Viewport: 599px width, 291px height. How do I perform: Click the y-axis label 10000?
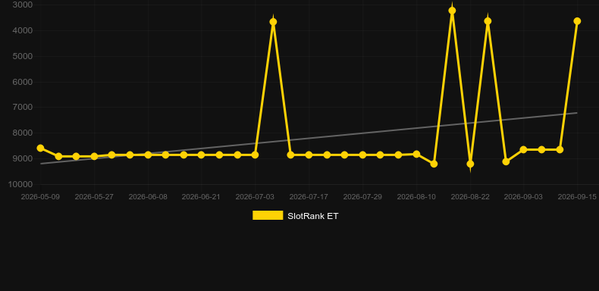20,184
